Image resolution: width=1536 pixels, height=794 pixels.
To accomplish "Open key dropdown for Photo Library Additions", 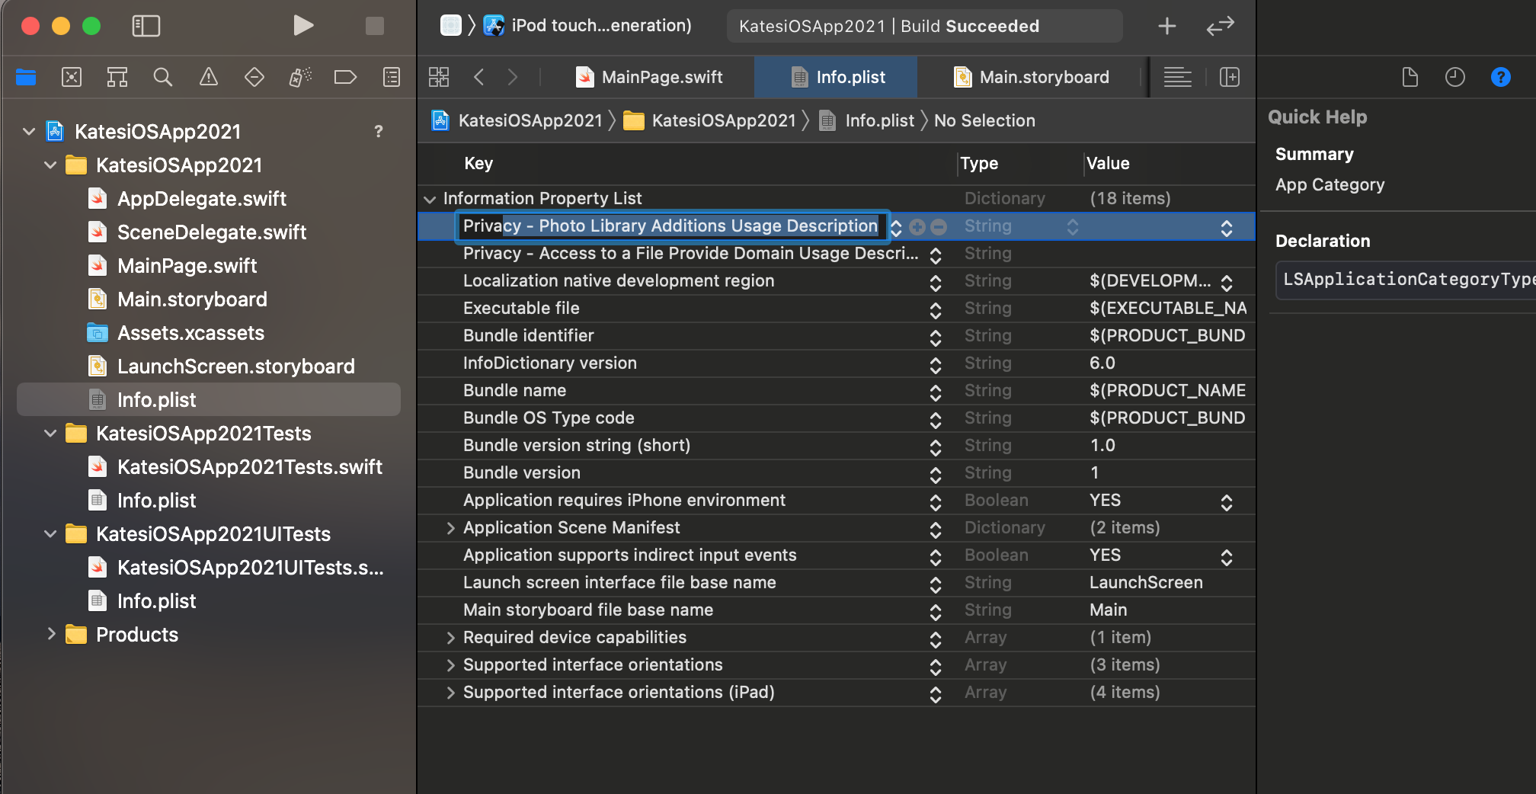I will (896, 227).
